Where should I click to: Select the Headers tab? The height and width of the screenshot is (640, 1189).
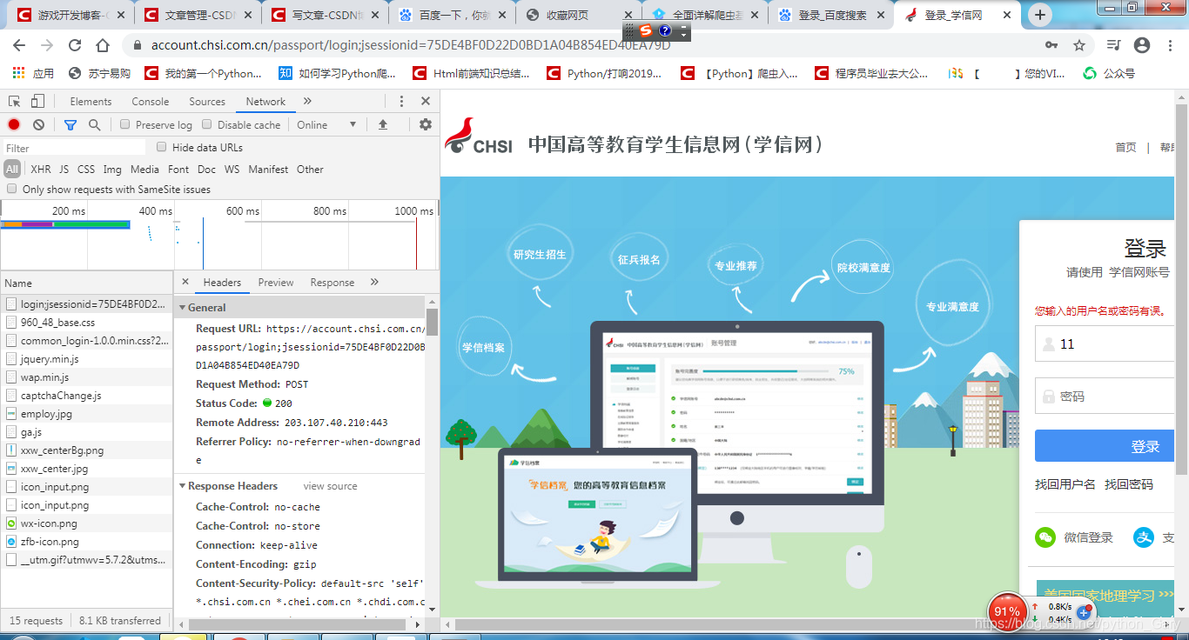click(222, 283)
